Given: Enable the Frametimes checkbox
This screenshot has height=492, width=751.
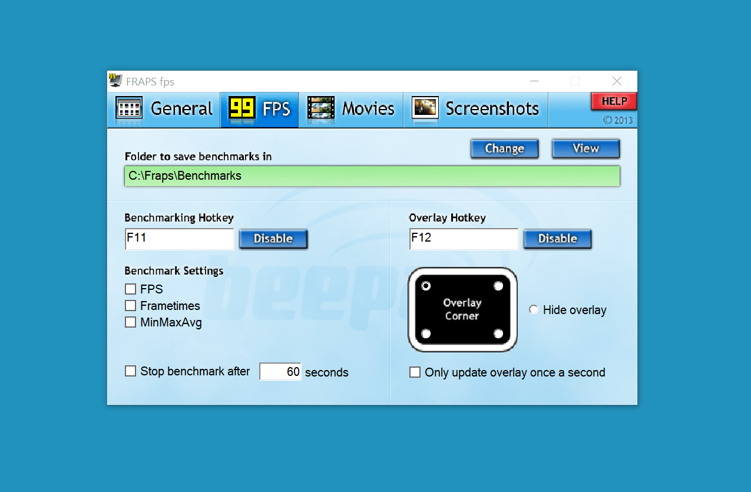Looking at the screenshot, I should click(131, 306).
